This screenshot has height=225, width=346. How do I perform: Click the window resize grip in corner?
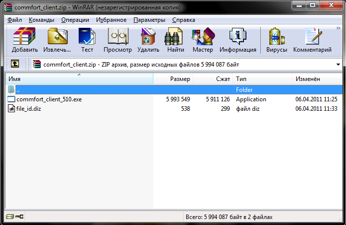340,219
